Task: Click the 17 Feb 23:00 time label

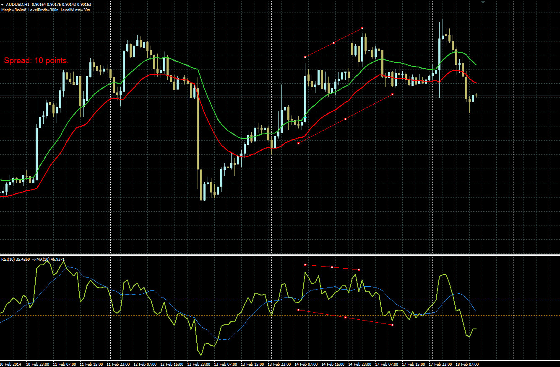Action: coord(440,364)
